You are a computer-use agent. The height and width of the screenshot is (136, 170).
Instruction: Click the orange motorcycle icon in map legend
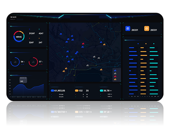pyautogui.click(x=115, y=79)
